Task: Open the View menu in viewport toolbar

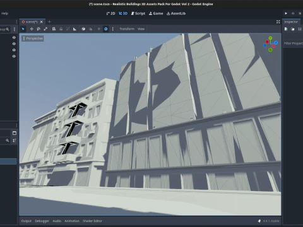Action: pos(141,29)
